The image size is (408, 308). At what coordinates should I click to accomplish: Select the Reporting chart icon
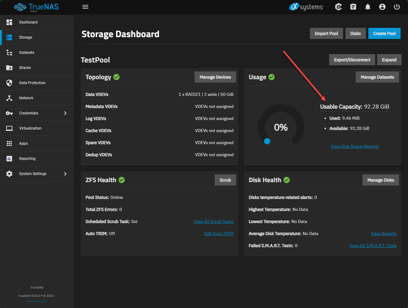tap(9, 158)
